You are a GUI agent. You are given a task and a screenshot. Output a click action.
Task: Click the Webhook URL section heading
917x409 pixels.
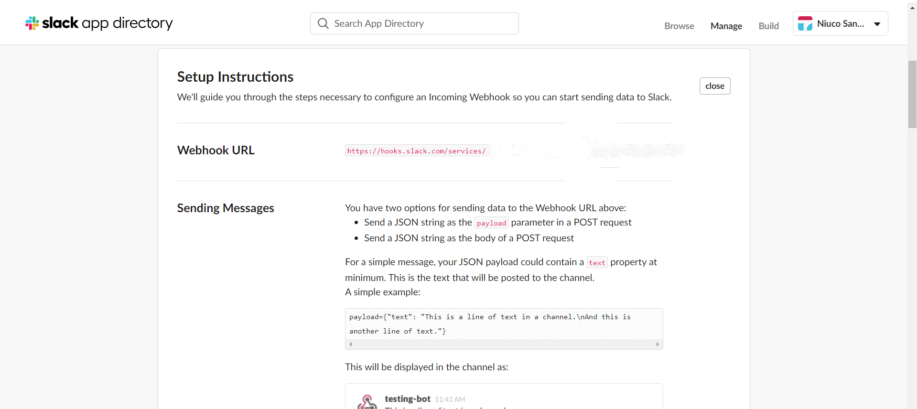tap(216, 151)
